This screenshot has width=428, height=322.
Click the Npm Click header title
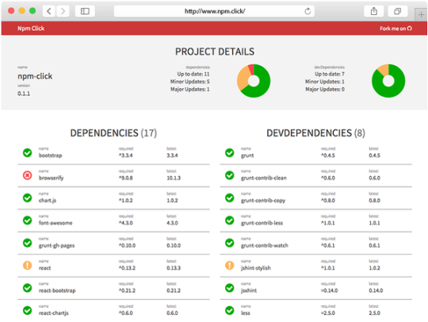click(x=31, y=29)
